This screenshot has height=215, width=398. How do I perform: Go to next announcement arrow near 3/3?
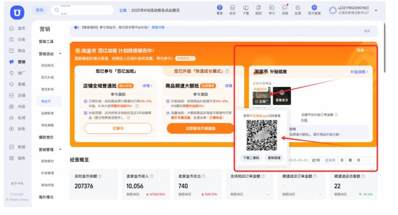373,31
